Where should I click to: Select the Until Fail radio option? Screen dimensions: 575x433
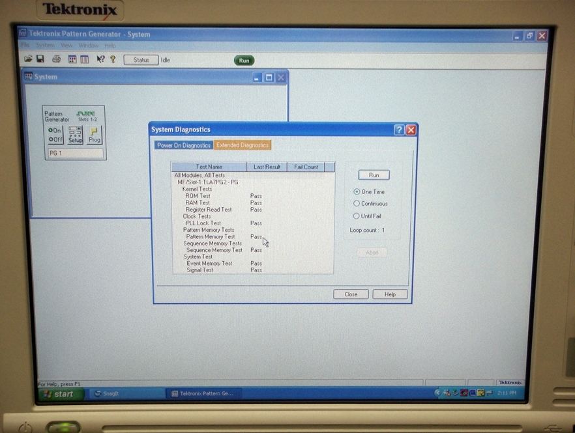click(367, 216)
